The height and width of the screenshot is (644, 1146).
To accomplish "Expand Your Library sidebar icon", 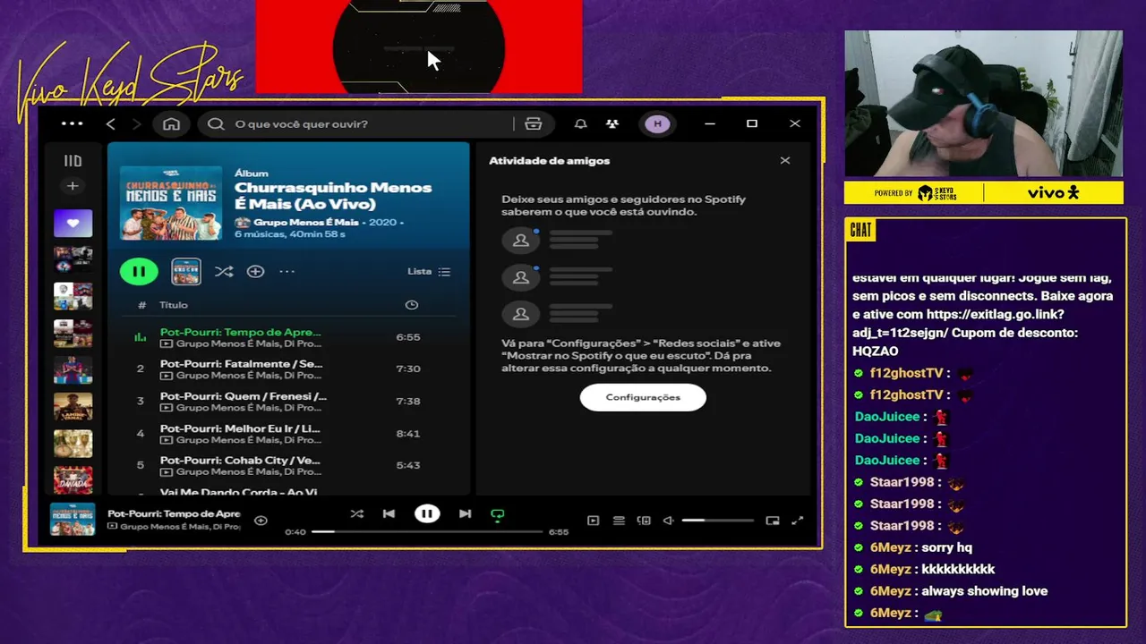I will pyautogui.click(x=73, y=161).
